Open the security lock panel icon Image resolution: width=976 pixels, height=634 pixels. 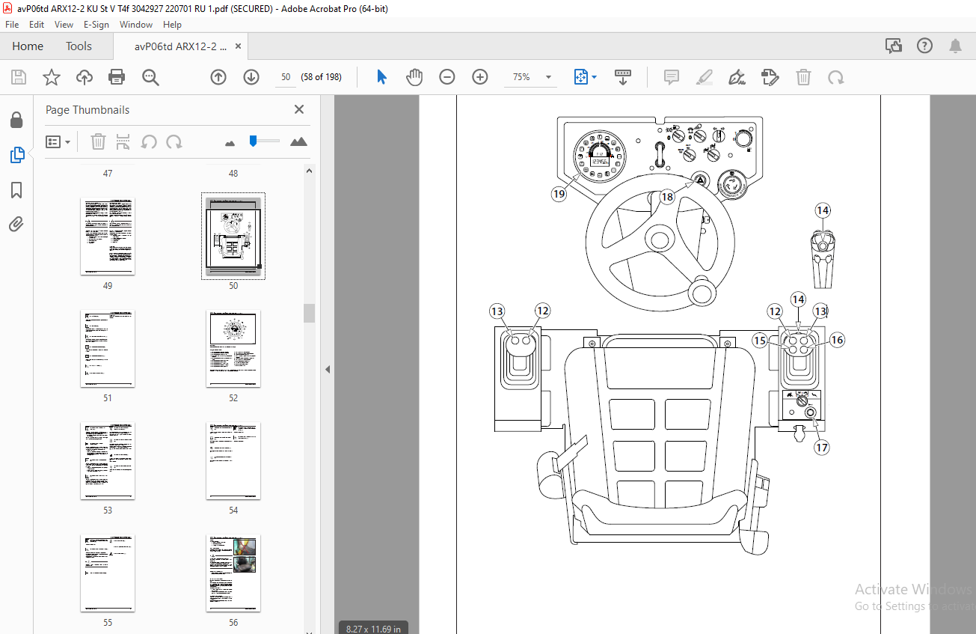(x=16, y=121)
